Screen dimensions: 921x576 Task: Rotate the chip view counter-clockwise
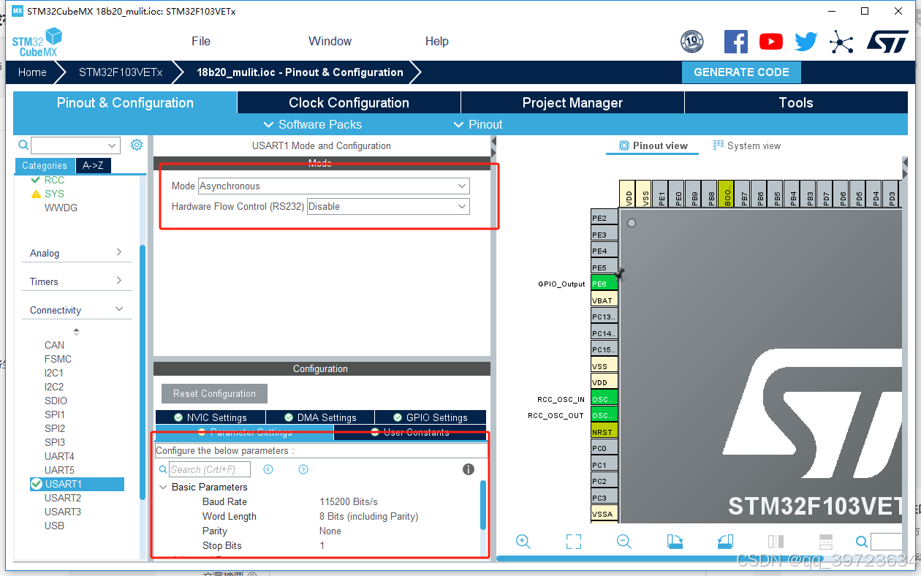[725, 542]
